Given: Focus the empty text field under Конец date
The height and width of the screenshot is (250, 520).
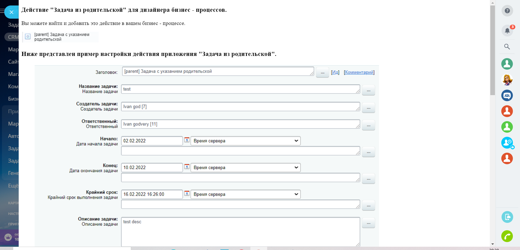Looking at the screenshot, I should pyautogui.click(x=240, y=177).
